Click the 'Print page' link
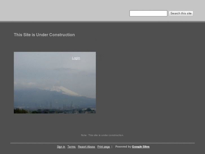Screen dimensions: 205x154 pos(104,147)
